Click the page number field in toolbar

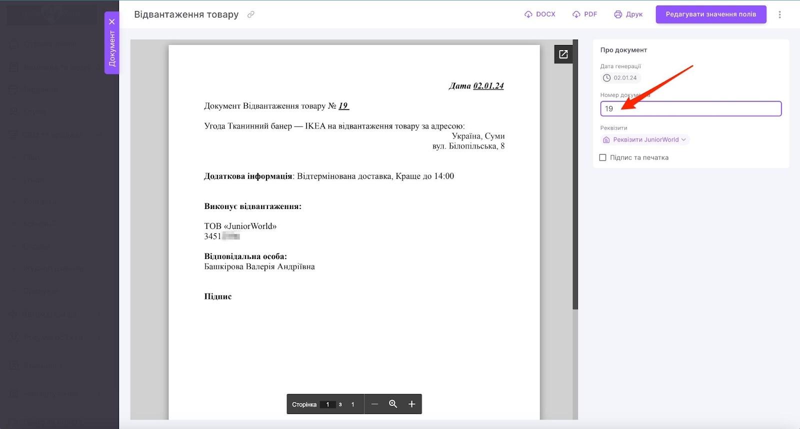[327, 404]
